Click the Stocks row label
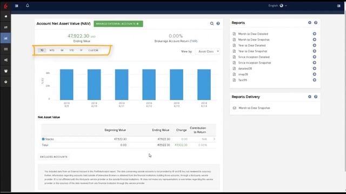 tap(49, 139)
